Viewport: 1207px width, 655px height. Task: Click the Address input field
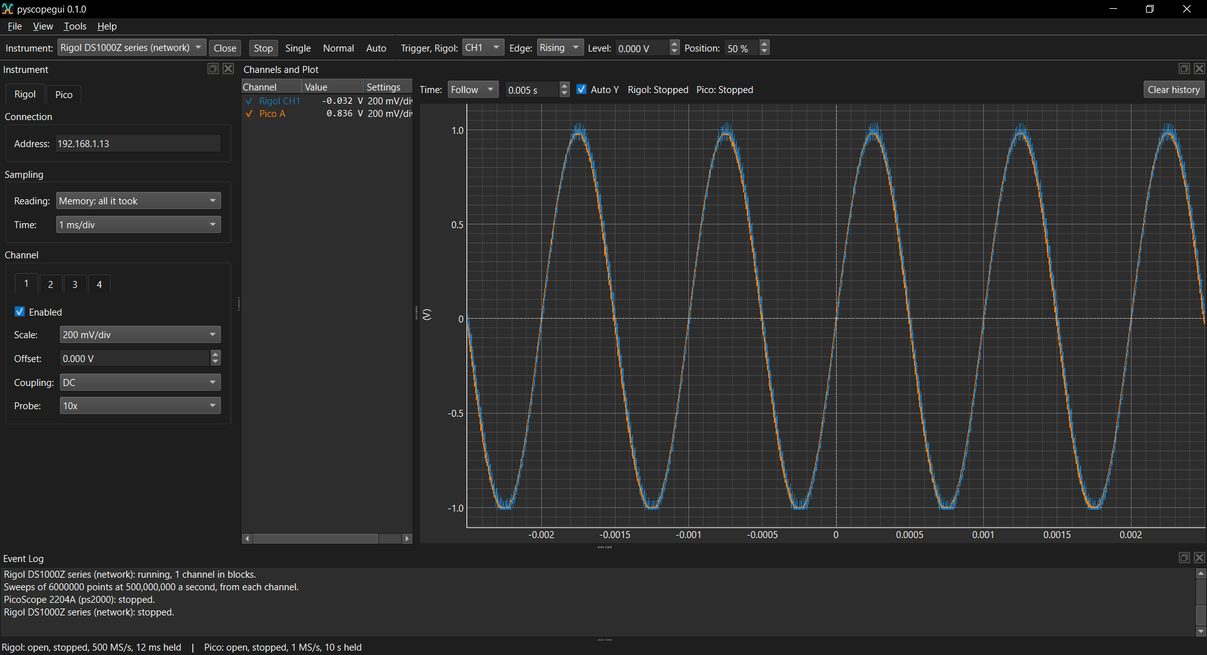point(138,144)
